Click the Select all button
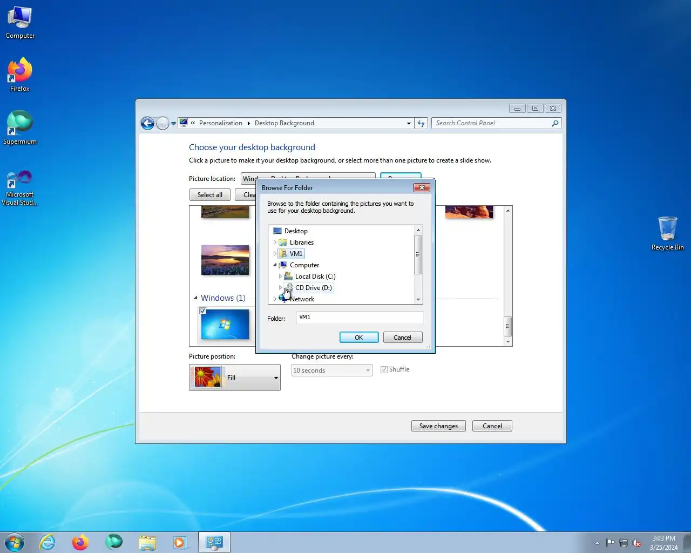 click(x=210, y=195)
